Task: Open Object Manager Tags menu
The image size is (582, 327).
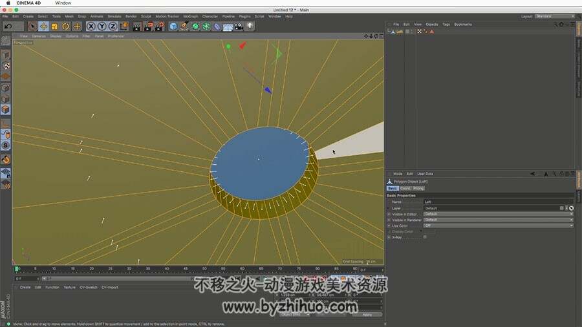Action: tap(446, 25)
